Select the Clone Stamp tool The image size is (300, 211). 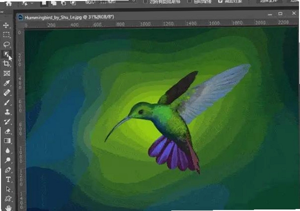pos(7,112)
